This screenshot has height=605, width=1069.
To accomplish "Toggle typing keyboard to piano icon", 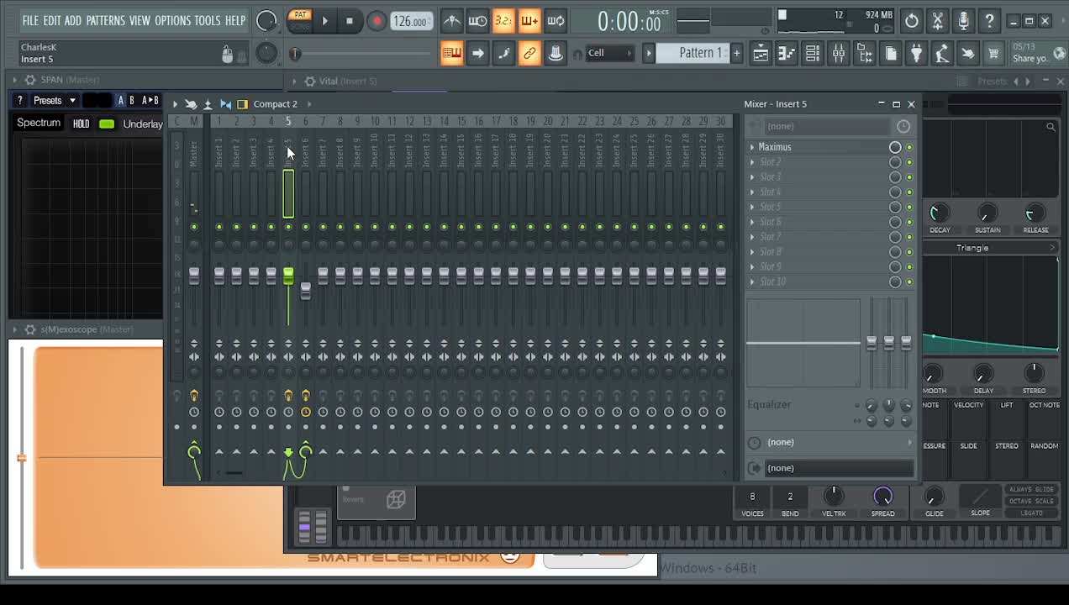I will tap(452, 54).
